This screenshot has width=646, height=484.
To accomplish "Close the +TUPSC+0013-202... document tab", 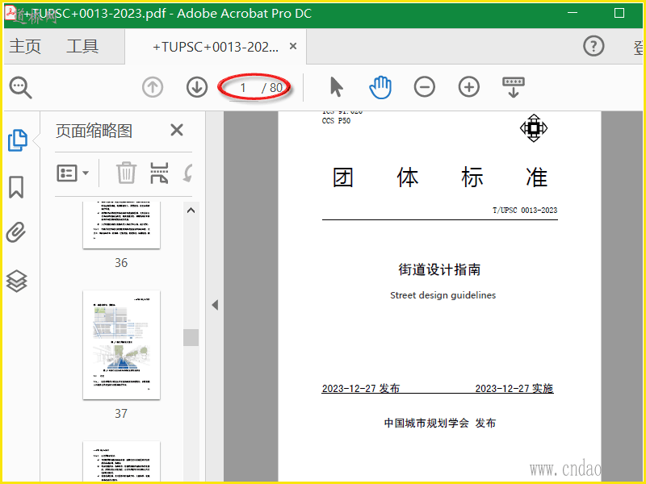I will coord(293,46).
